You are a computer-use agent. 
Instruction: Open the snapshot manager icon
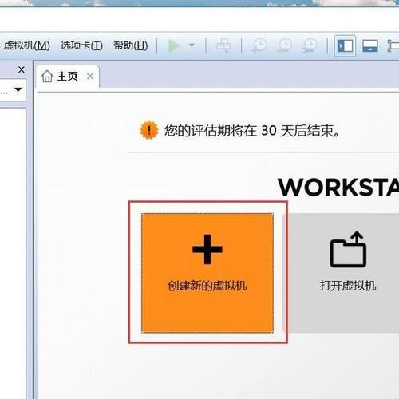pyautogui.click(x=310, y=45)
